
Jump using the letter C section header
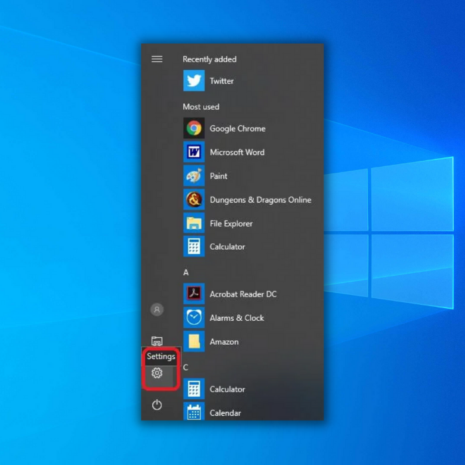(185, 367)
